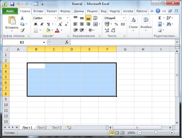This screenshot has width=183, height=138.
Task: Open the Вставить paste options arrow
Action: (x=12, y=31)
